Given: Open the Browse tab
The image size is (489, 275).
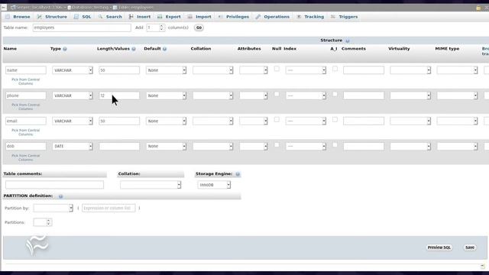Looking at the screenshot, I should pos(18,17).
